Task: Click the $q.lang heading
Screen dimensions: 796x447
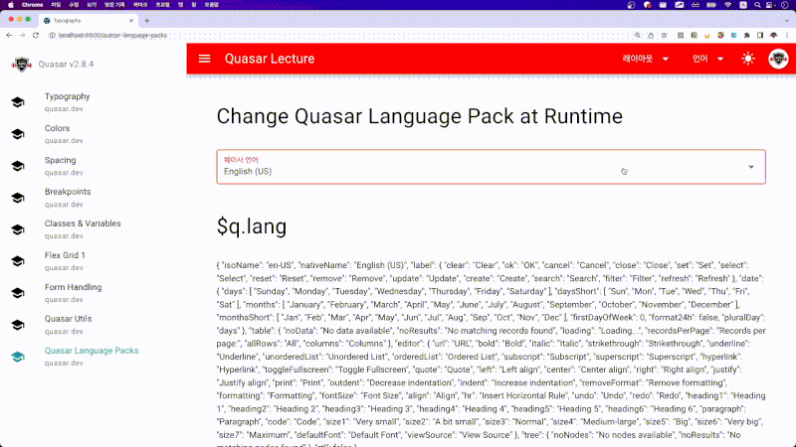Action: click(x=252, y=226)
